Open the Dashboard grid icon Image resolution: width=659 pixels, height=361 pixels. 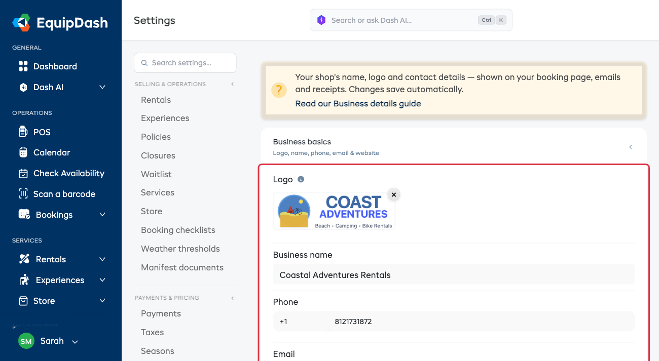23,66
